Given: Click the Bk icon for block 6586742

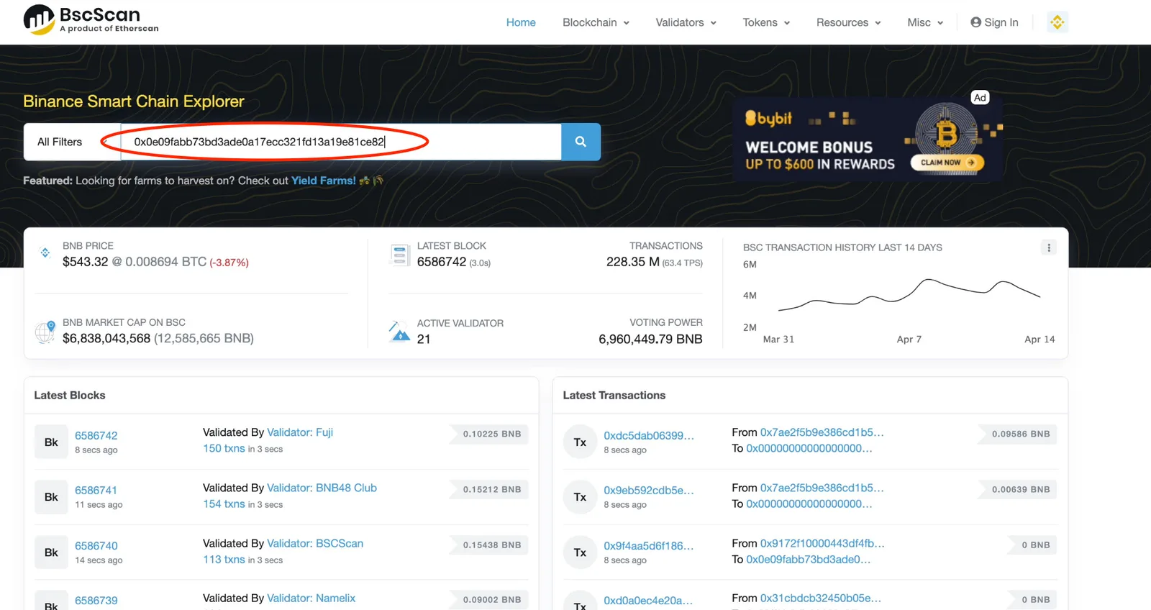Looking at the screenshot, I should click(51, 442).
